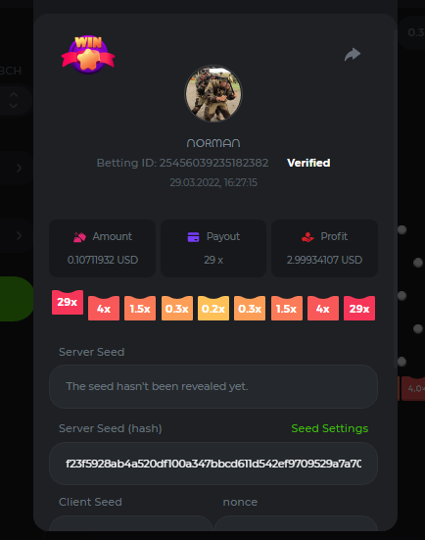Screen dimensions: 425x540
Task: Click the left 1.5x multiplier tile
Action: pos(140,309)
